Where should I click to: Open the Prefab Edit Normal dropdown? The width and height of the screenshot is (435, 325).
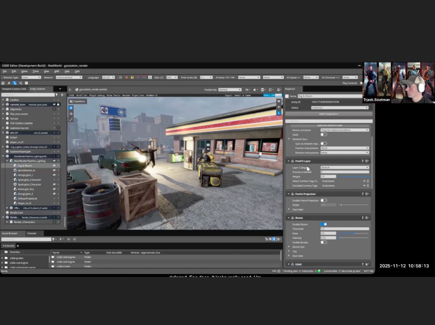tap(230, 90)
